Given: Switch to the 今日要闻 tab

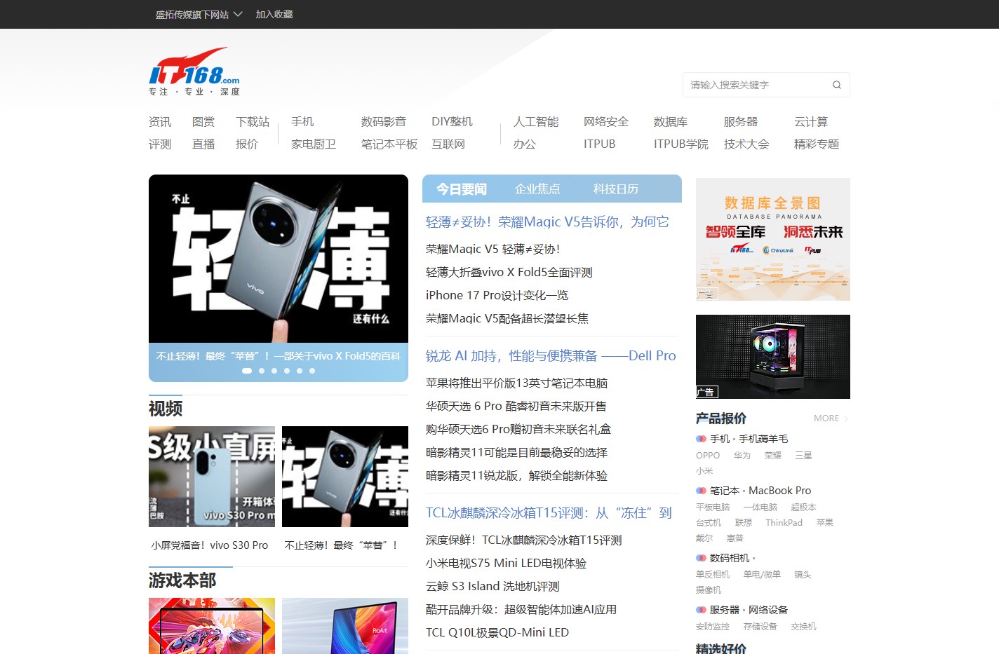Looking at the screenshot, I should [x=462, y=189].
